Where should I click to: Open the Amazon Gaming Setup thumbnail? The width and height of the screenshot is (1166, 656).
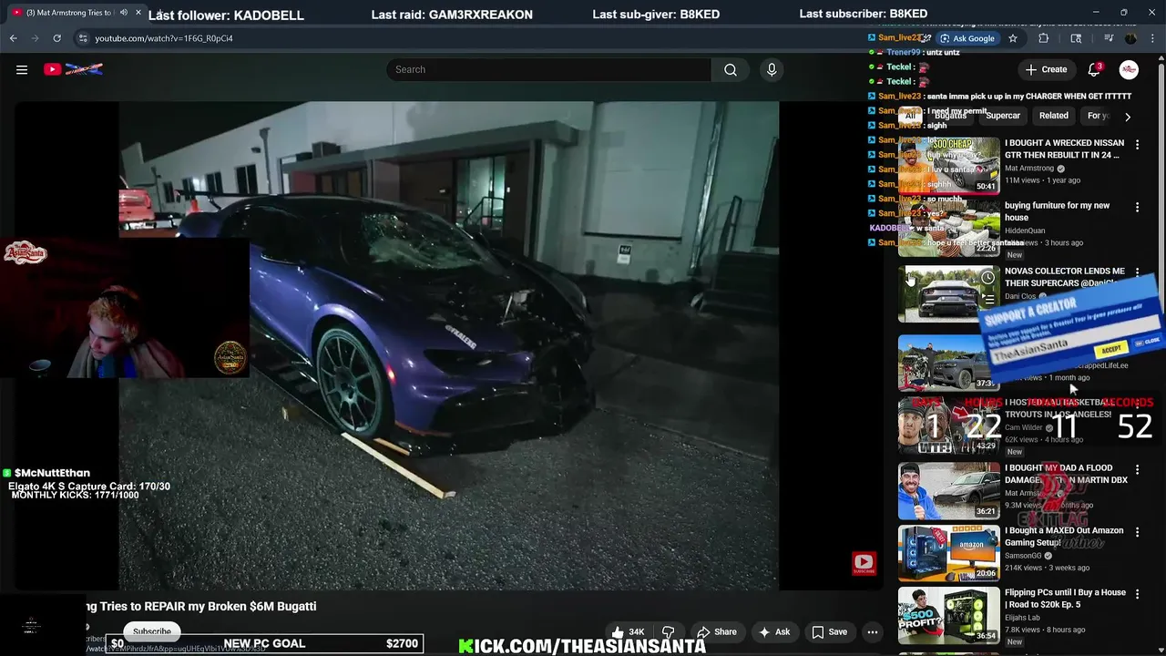pos(948,553)
